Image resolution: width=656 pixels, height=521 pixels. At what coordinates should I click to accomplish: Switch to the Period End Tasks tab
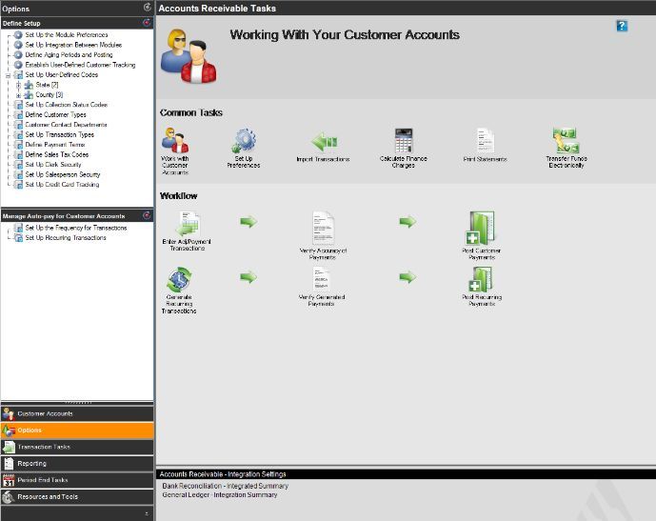point(77,480)
